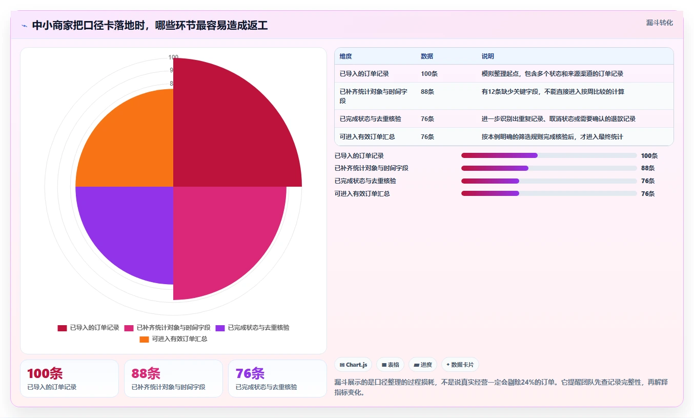The height and width of the screenshot is (418, 694).
Task: Click the page title text
Action: [x=150, y=26]
